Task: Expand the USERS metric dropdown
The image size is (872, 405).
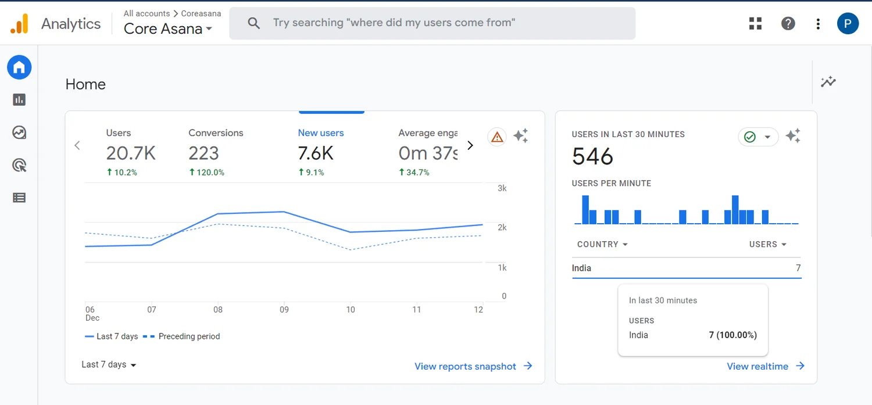Action: pos(768,245)
